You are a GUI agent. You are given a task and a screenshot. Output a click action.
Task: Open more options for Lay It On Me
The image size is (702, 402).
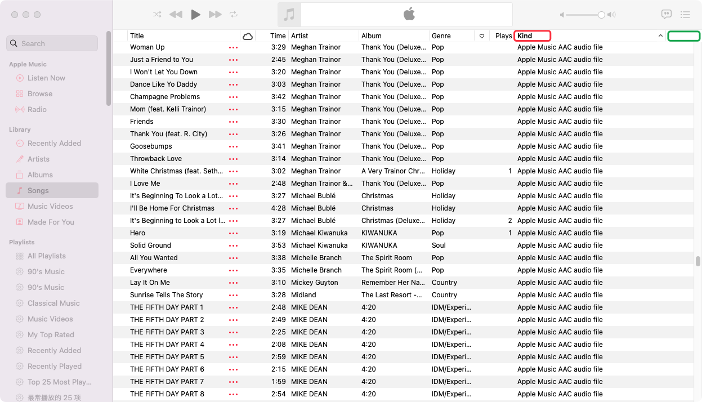(233, 283)
